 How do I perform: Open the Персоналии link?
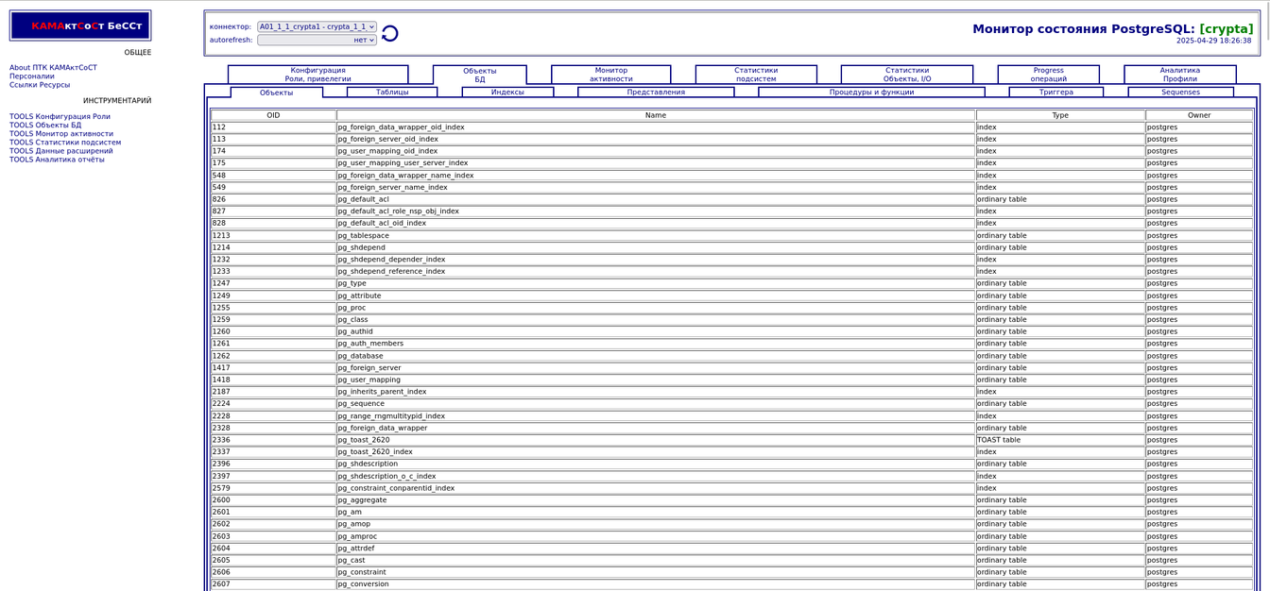click(x=32, y=76)
